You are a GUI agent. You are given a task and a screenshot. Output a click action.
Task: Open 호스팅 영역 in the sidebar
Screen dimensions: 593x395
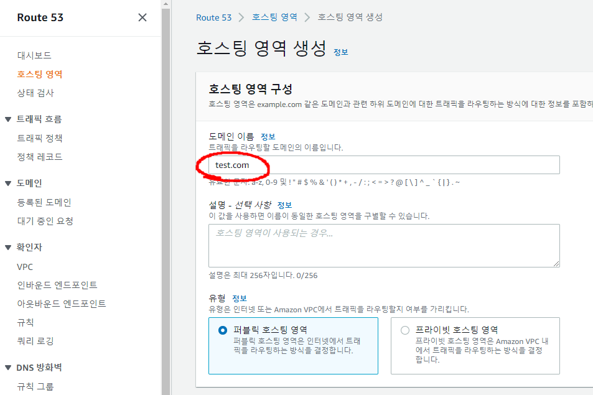pyautogui.click(x=40, y=74)
